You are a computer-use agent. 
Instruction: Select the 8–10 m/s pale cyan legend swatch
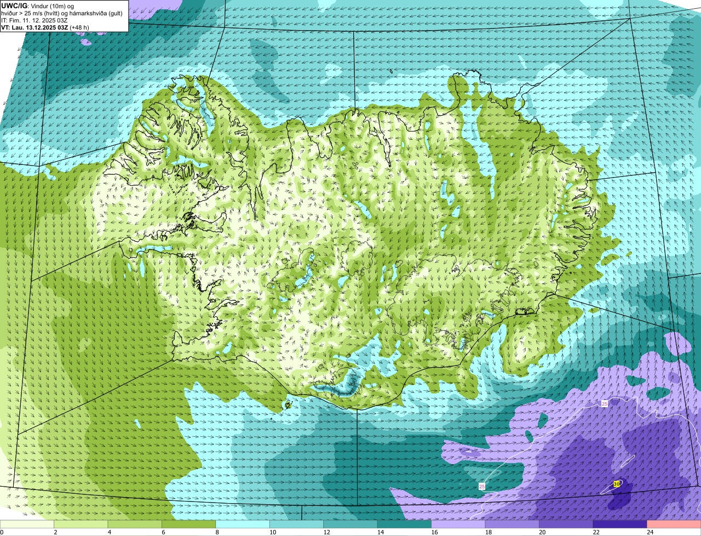(243, 524)
